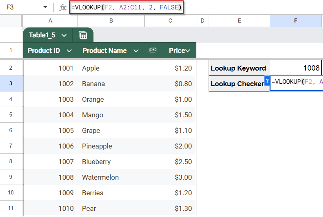The width and height of the screenshot is (323, 217).
Task: Select column C header
Action: point(170,21)
